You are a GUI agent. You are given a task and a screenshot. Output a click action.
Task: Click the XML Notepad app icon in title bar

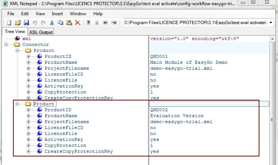click(5, 4)
